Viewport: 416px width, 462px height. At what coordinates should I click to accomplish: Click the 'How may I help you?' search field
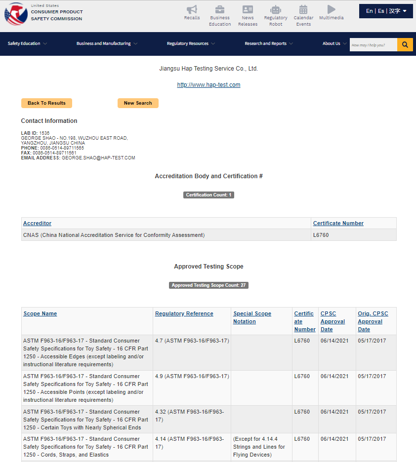click(373, 45)
